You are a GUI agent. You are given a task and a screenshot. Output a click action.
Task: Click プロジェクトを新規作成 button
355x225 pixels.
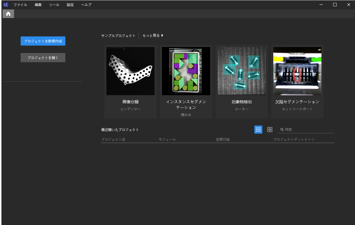pyautogui.click(x=43, y=41)
